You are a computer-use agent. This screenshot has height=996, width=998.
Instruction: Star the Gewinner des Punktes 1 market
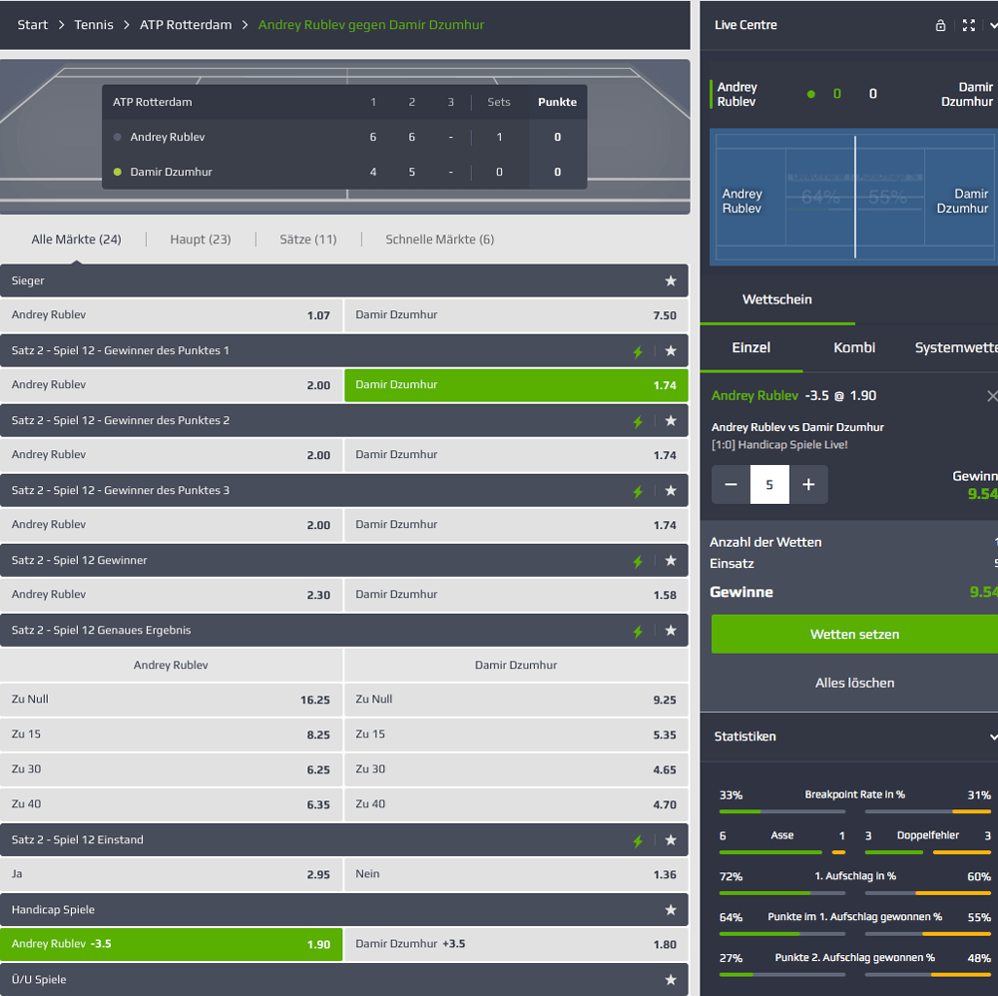click(x=671, y=350)
